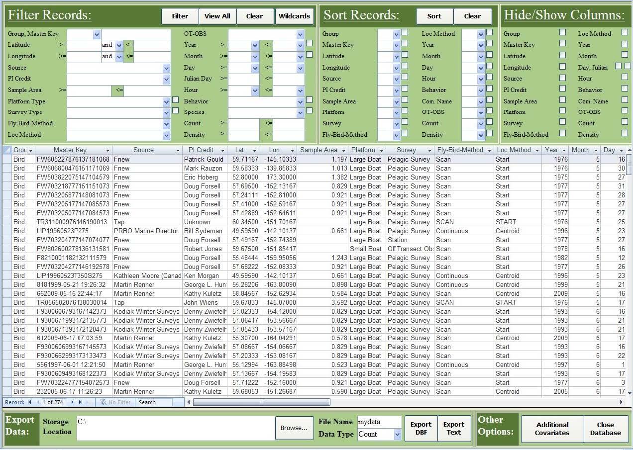
Task: Open the Group sort order dropdown
Action: [396, 34]
